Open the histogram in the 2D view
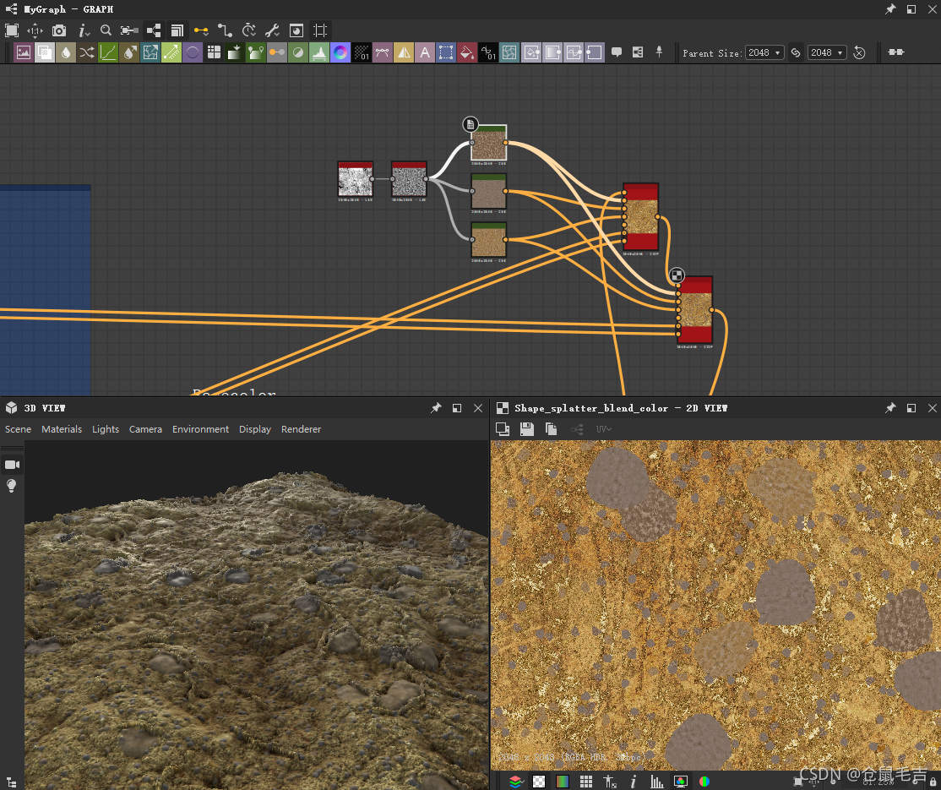 [x=656, y=782]
